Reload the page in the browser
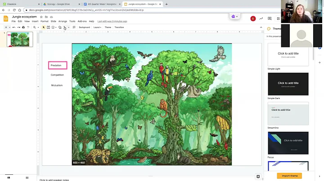The image size is (324, 181). click(14, 10)
